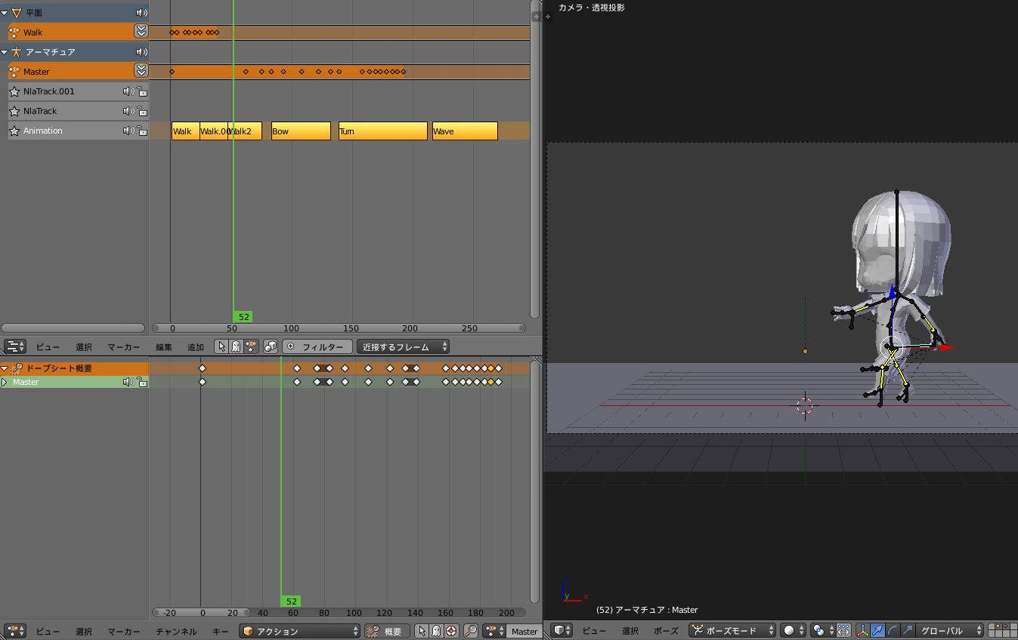Open 近接するフレーム snapping dropdown
The width and height of the screenshot is (1018, 640).
click(x=403, y=347)
